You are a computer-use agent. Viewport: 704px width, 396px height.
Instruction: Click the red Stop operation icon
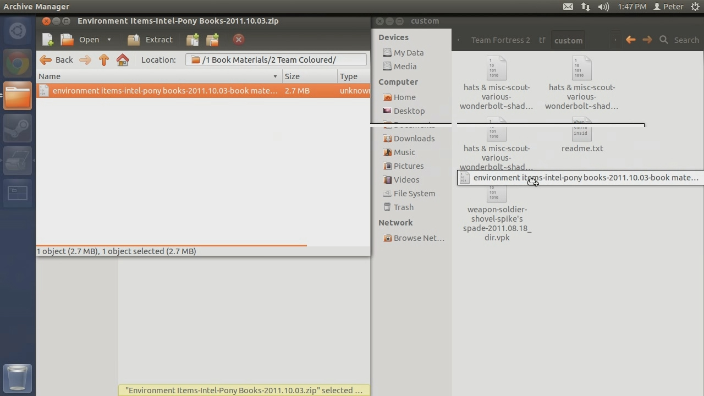[238, 40]
